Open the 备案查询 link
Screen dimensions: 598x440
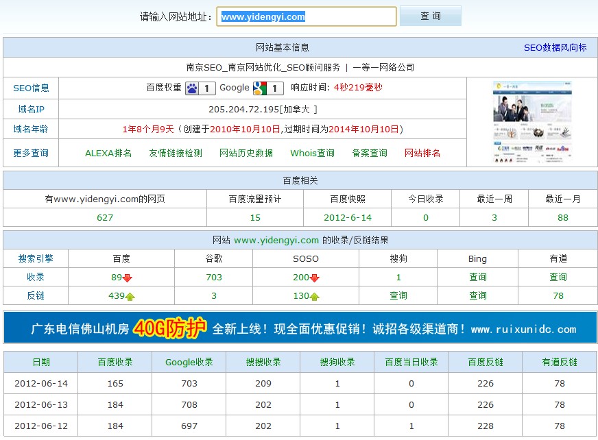(x=370, y=154)
